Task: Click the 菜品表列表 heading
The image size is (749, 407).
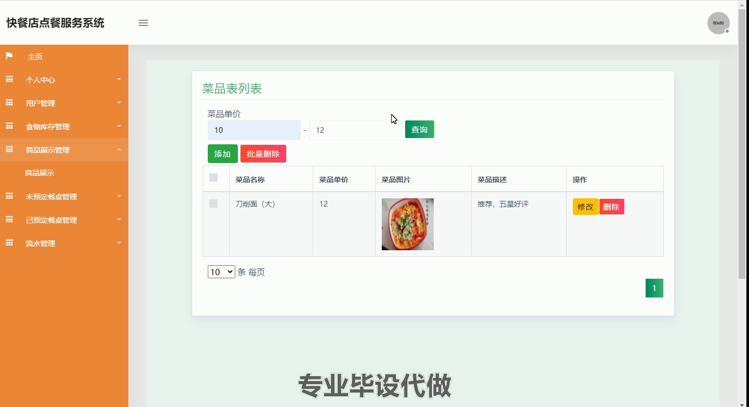Action: tap(232, 89)
